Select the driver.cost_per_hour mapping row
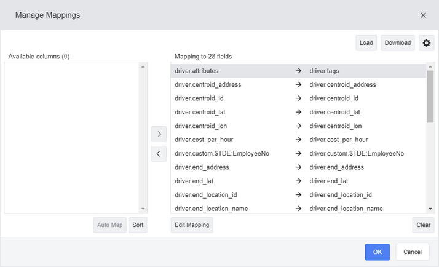439x267 pixels. [298, 140]
